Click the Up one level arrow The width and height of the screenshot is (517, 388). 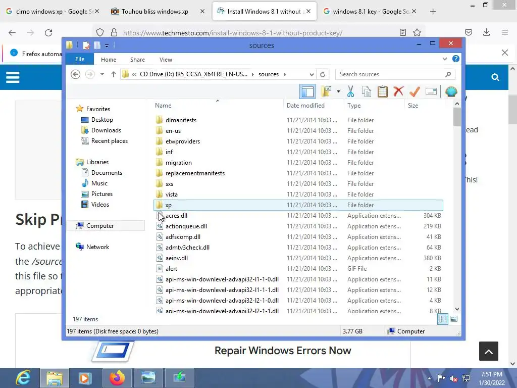114,74
